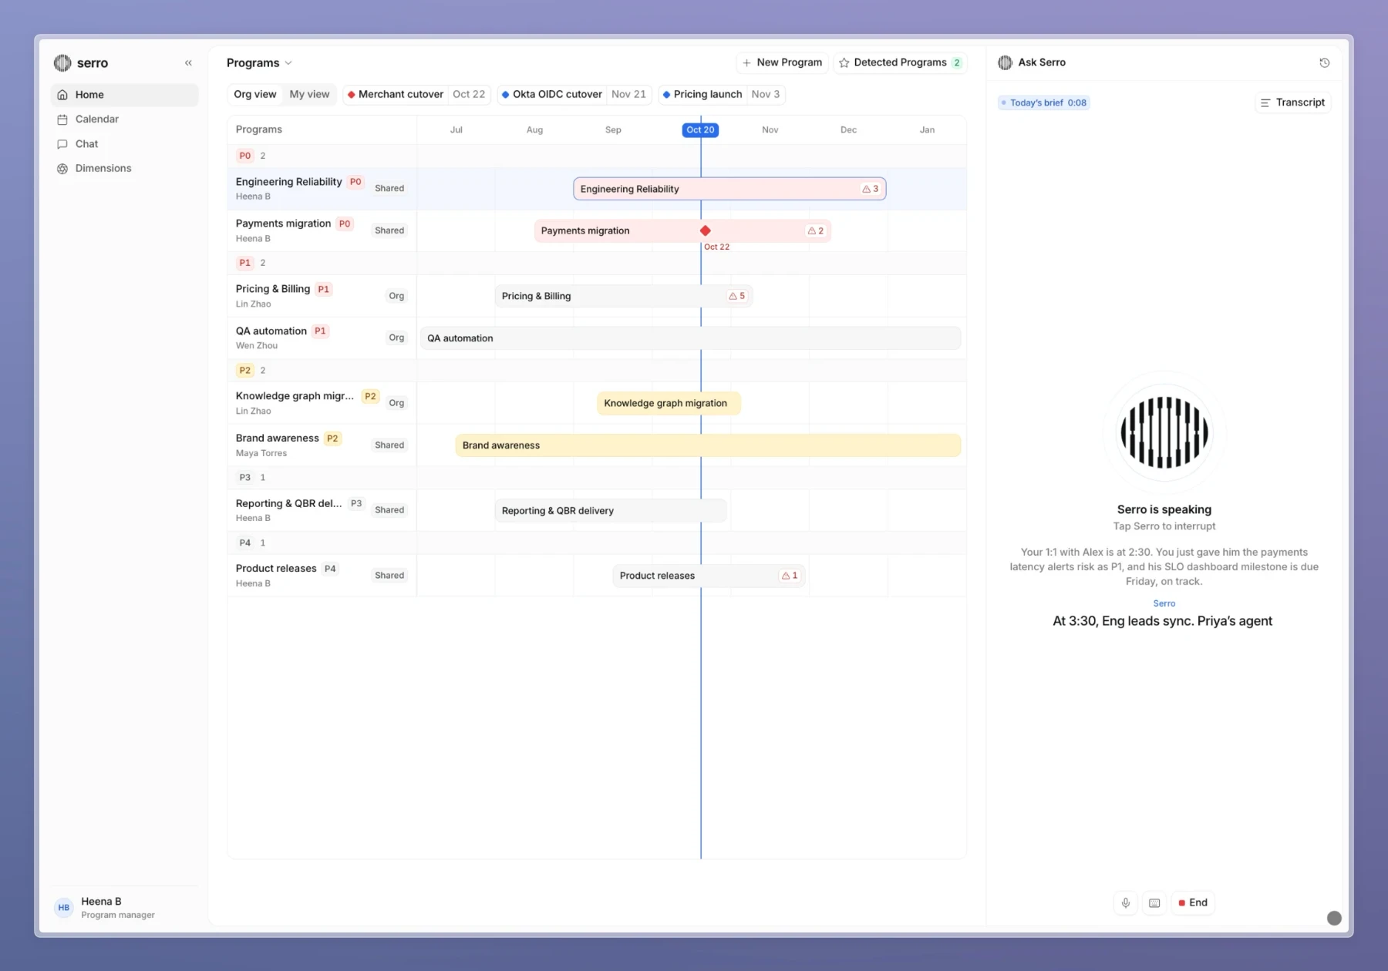This screenshot has width=1388, height=971.
Task: Click the red diamond milestone on Payments migration
Action: click(x=705, y=230)
